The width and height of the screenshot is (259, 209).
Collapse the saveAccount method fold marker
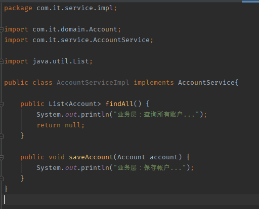pos(2,157)
